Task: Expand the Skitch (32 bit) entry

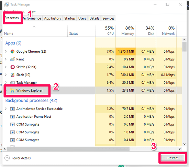Action: pyautogui.click(x=5, y=67)
